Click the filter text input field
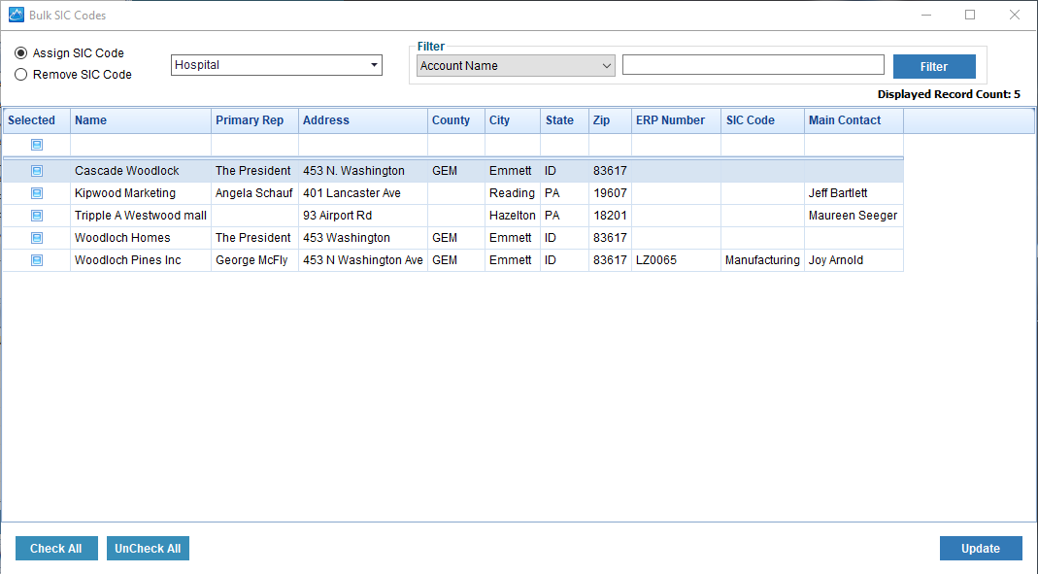1038x574 pixels. (x=753, y=65)
